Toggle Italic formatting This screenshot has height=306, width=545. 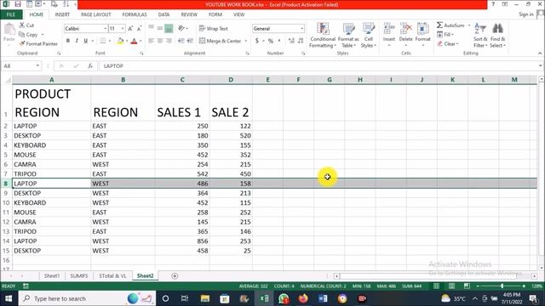[x=77, y=41]
